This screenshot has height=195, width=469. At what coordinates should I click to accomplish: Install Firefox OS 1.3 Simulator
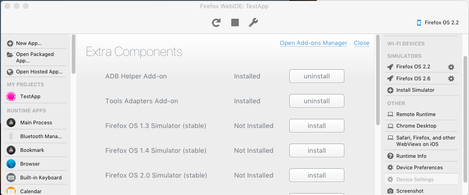tap(316, 126)
